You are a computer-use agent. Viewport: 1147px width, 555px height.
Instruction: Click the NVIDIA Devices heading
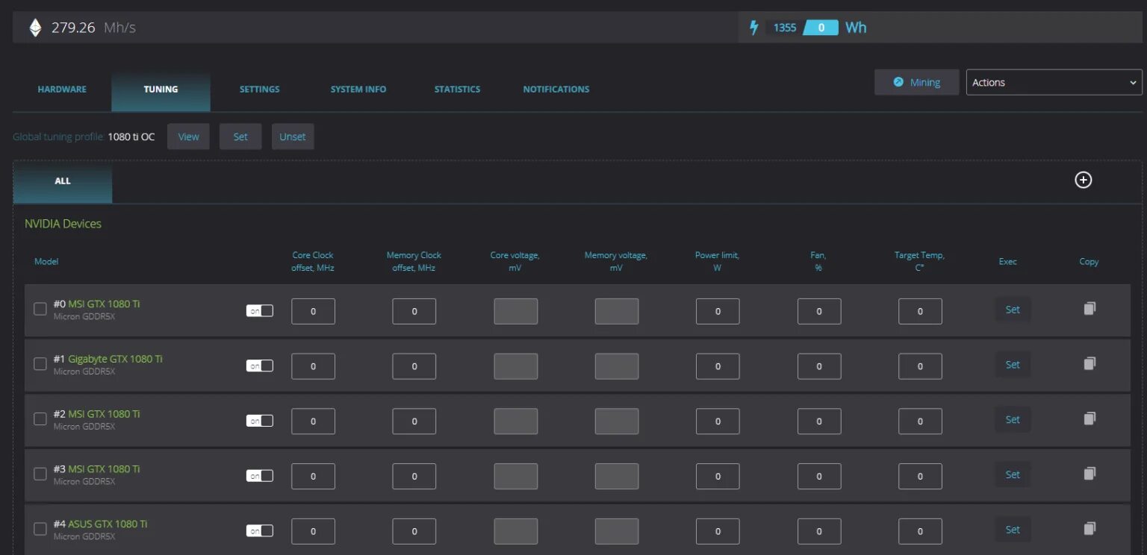coord(63,224)
